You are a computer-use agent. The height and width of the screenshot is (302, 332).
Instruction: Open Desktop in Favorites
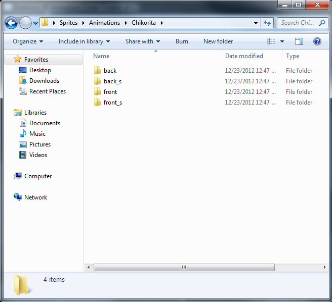coord(40,70)
